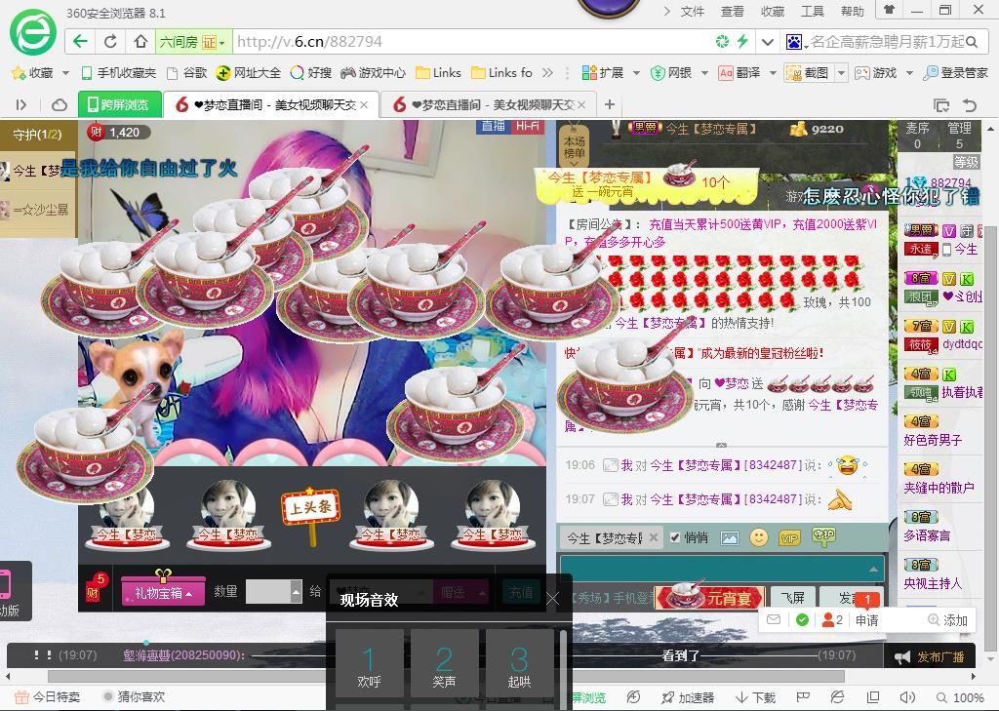
Task: Select user 央视主持人 in viewer list
Action: coord(934,583)
